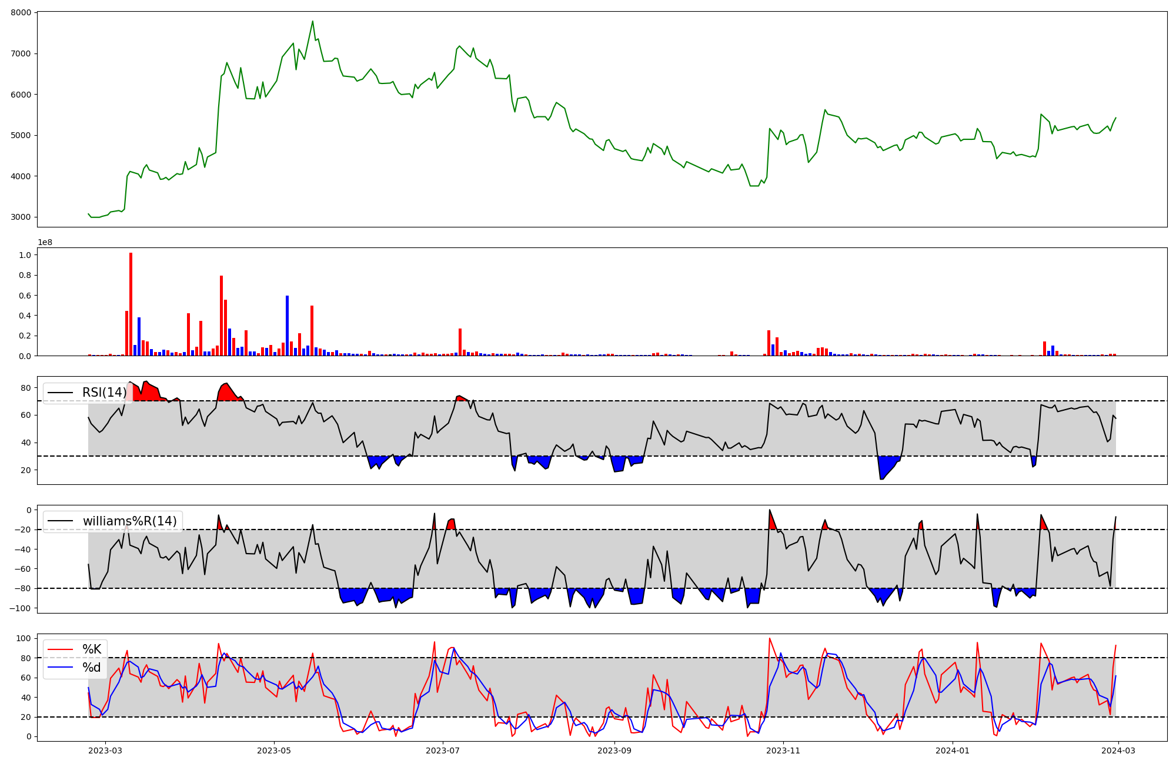This screenshot has height=764, width=1176.
Task: Click the 2024-03 x-axis date label
Action: [1117, 750]
